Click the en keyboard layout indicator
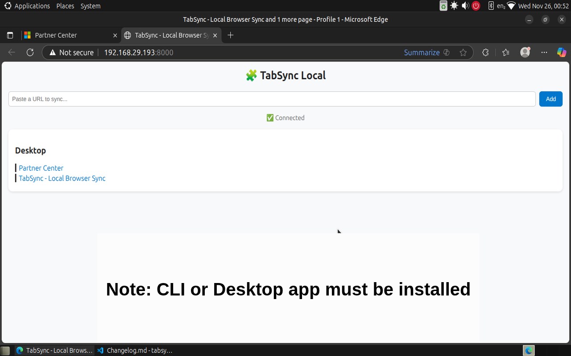 (x=501, y=6)
